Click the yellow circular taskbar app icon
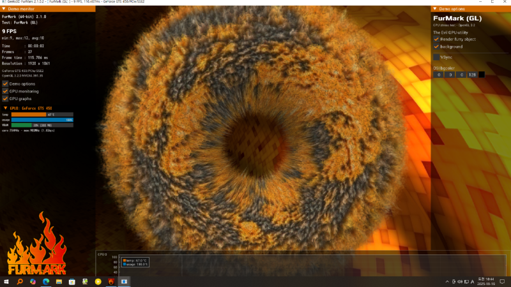 (98, 281)
